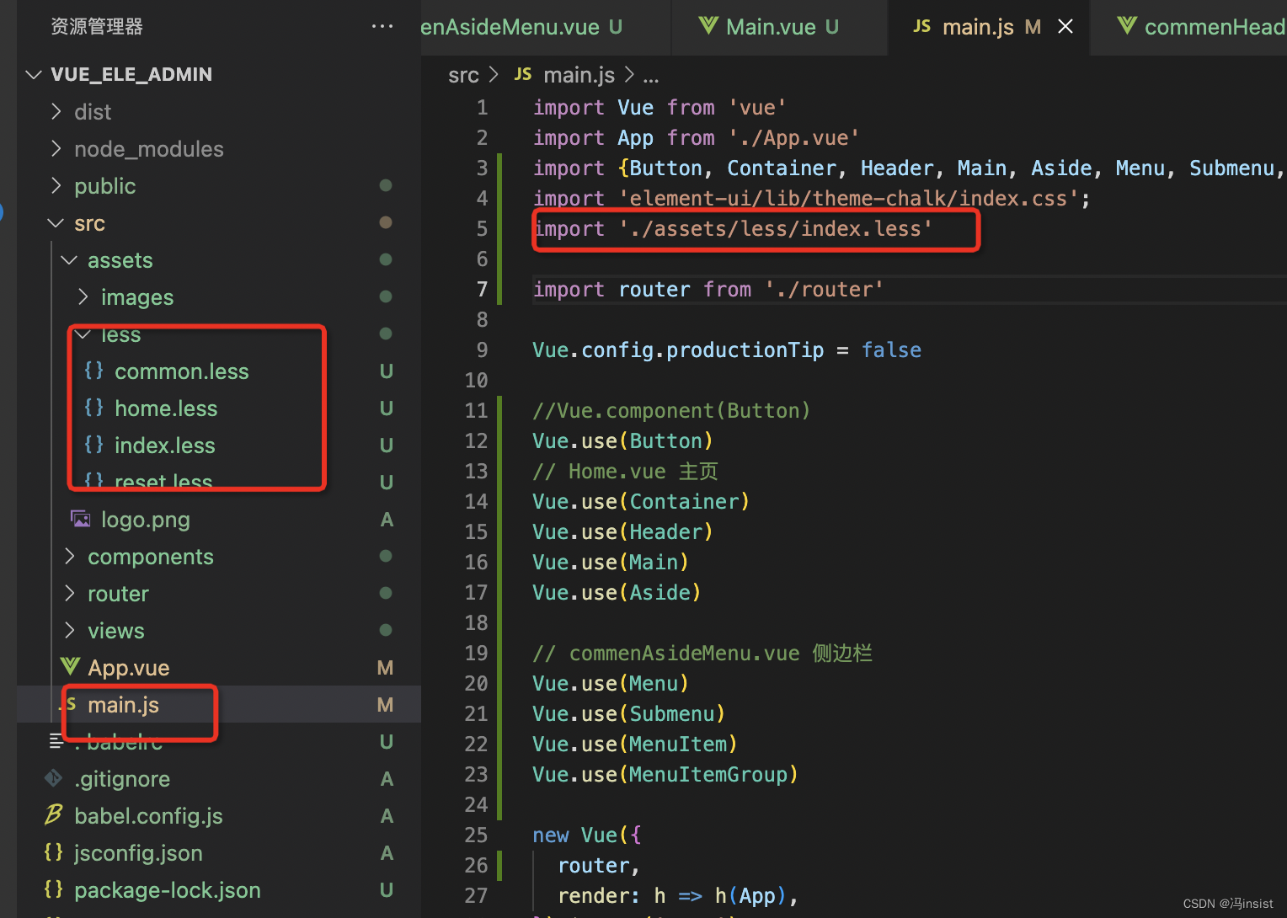The width and height of the screenshot is (1287, 918).
Task: Select the Vue icon next to App.vue
Action: 69,666
